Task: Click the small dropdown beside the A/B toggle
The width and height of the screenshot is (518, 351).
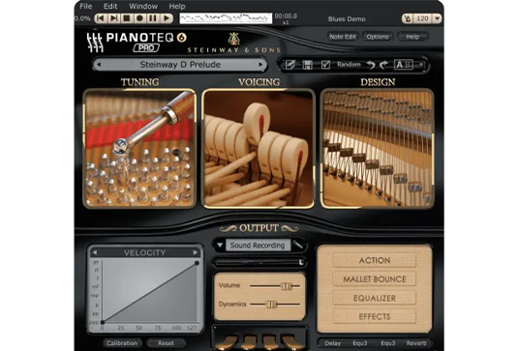Action: point(421,65)
